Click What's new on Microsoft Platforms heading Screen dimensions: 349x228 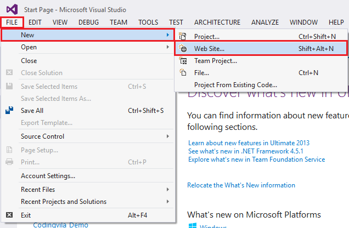pyautogui.click(x=254, y=215)
